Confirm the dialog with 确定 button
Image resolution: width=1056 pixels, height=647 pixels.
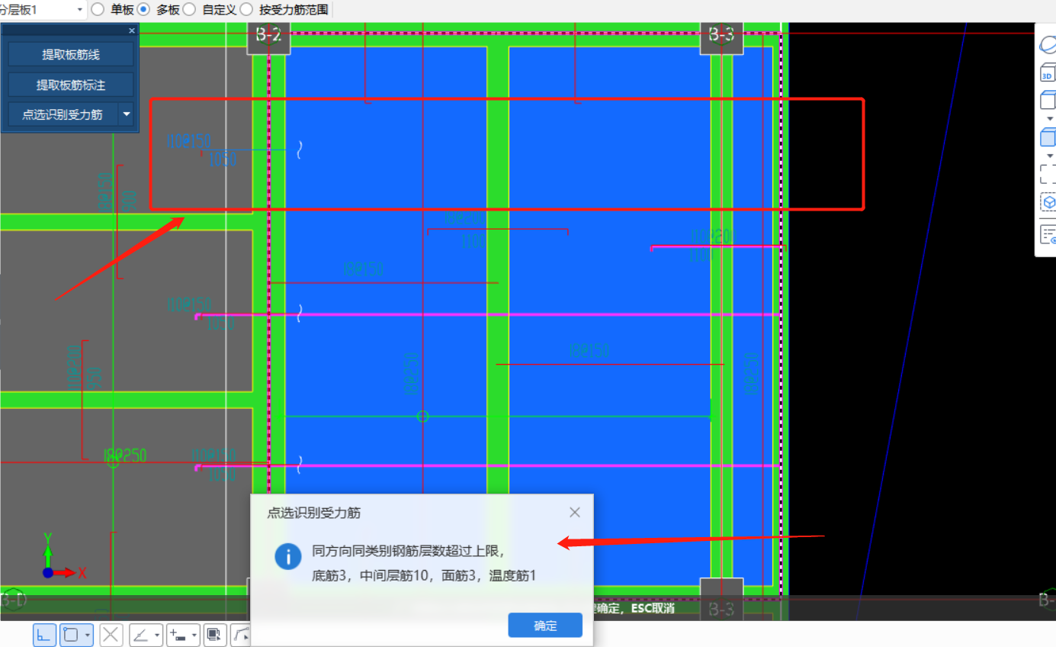pos(545,626)
